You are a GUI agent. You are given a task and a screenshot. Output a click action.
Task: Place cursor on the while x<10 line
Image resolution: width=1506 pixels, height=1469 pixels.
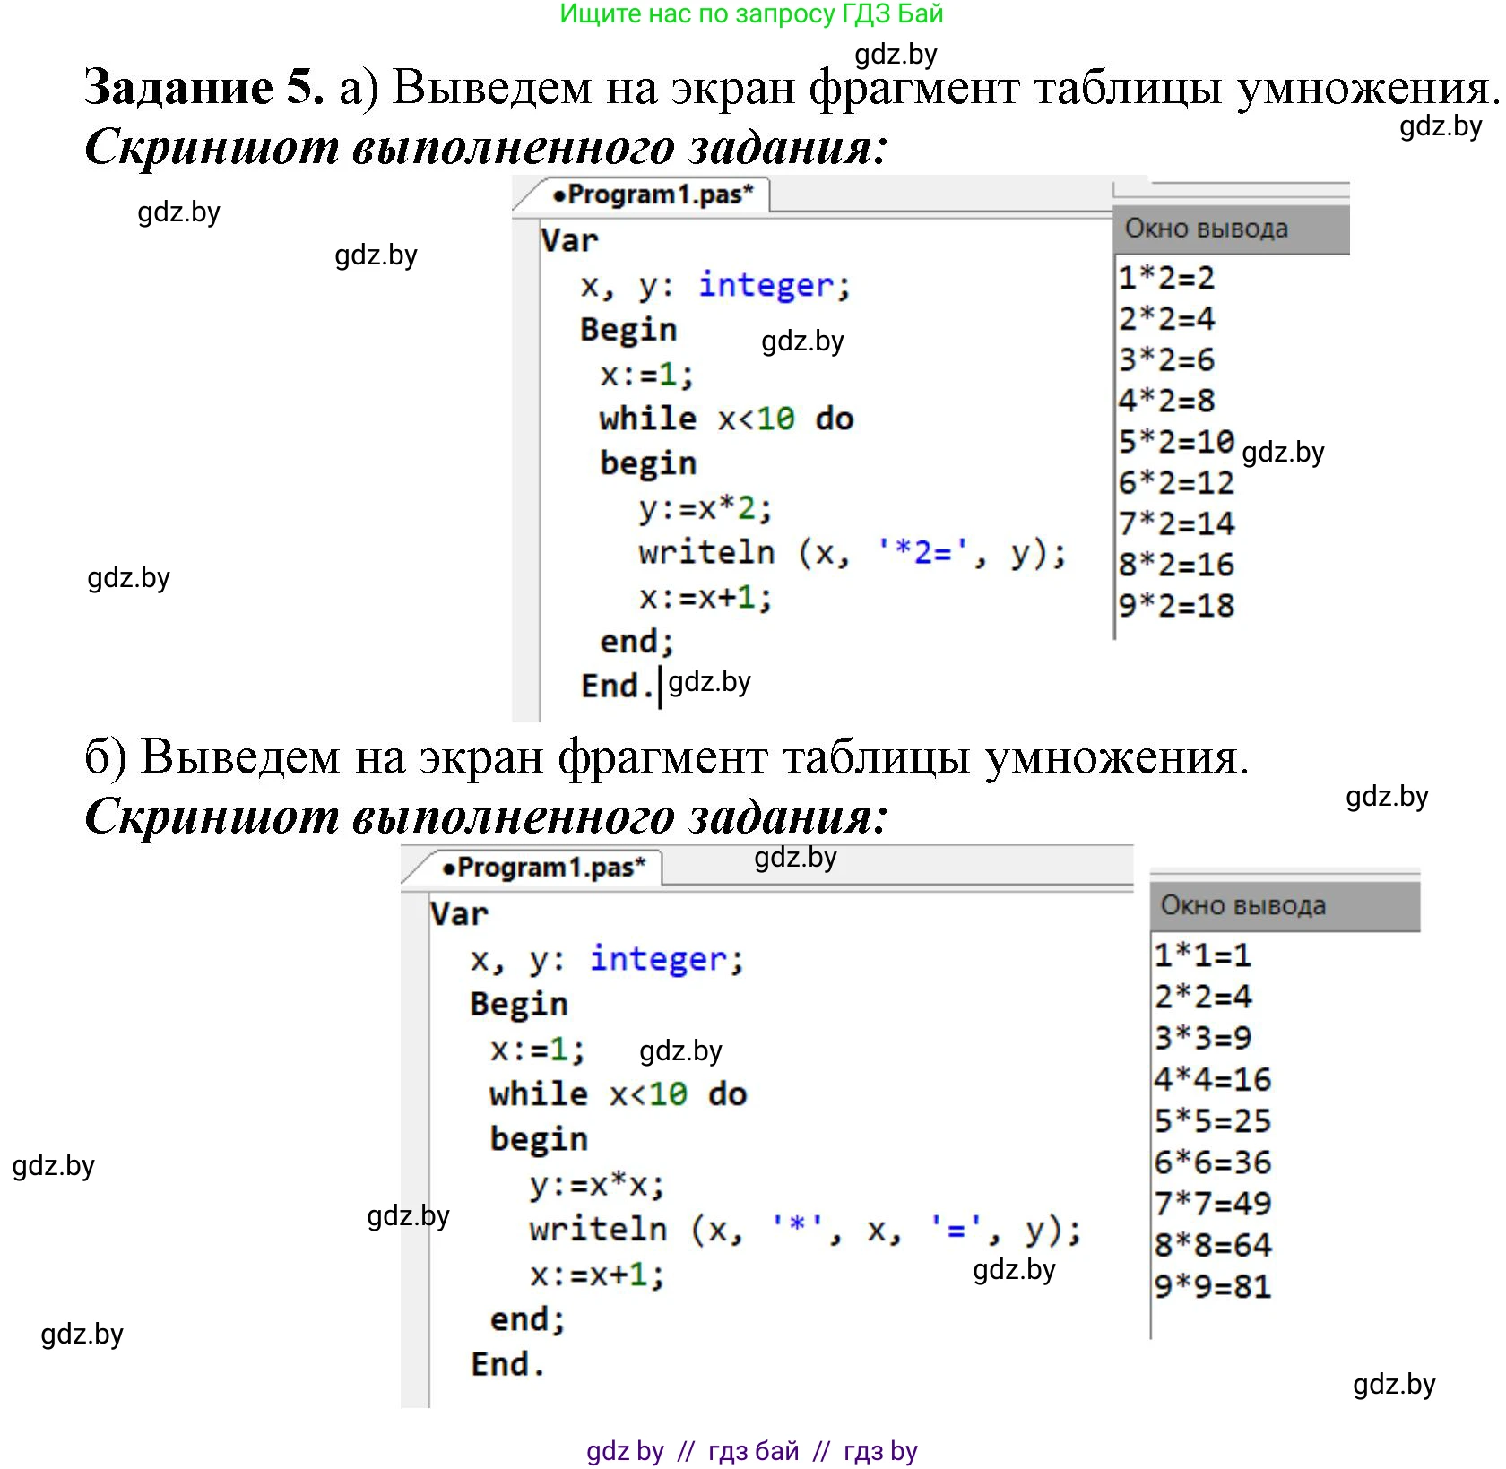click(x=726, y=418)
